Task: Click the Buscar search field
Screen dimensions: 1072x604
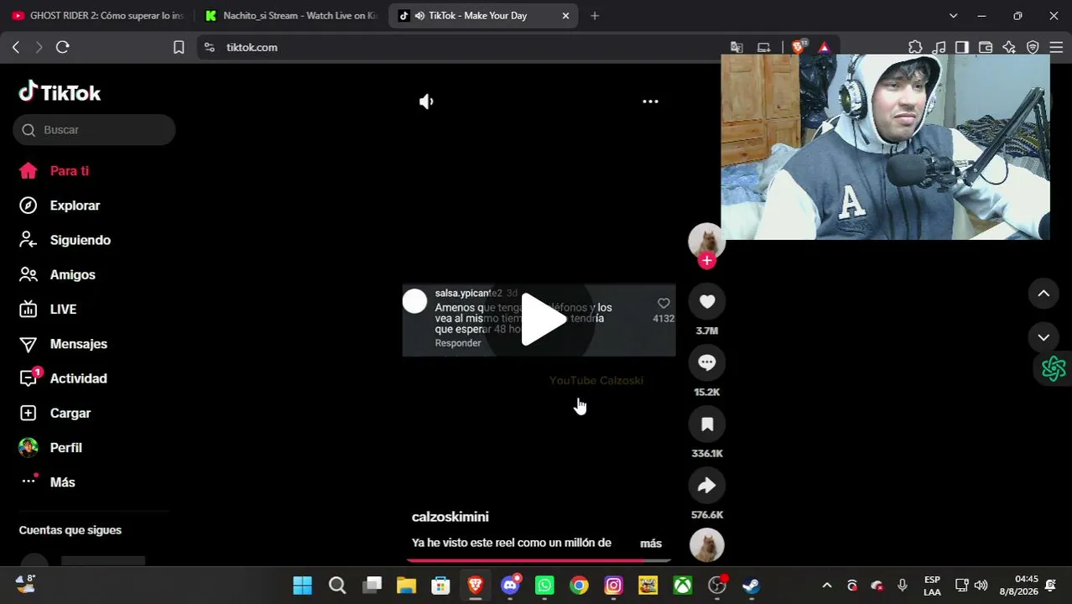Action: pyautogui.click(x=94, y=130)
